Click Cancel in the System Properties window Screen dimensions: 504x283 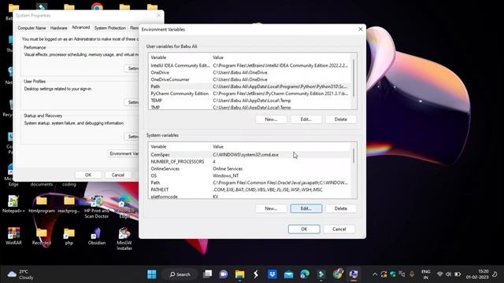117,175
